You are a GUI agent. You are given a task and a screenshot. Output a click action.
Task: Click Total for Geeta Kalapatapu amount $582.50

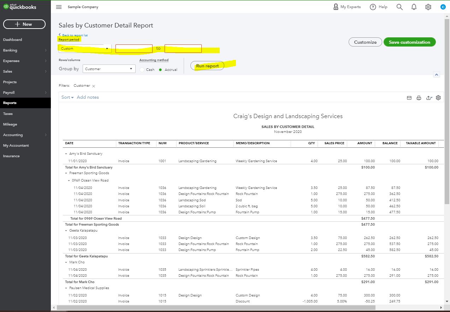(x=368, y=256)
